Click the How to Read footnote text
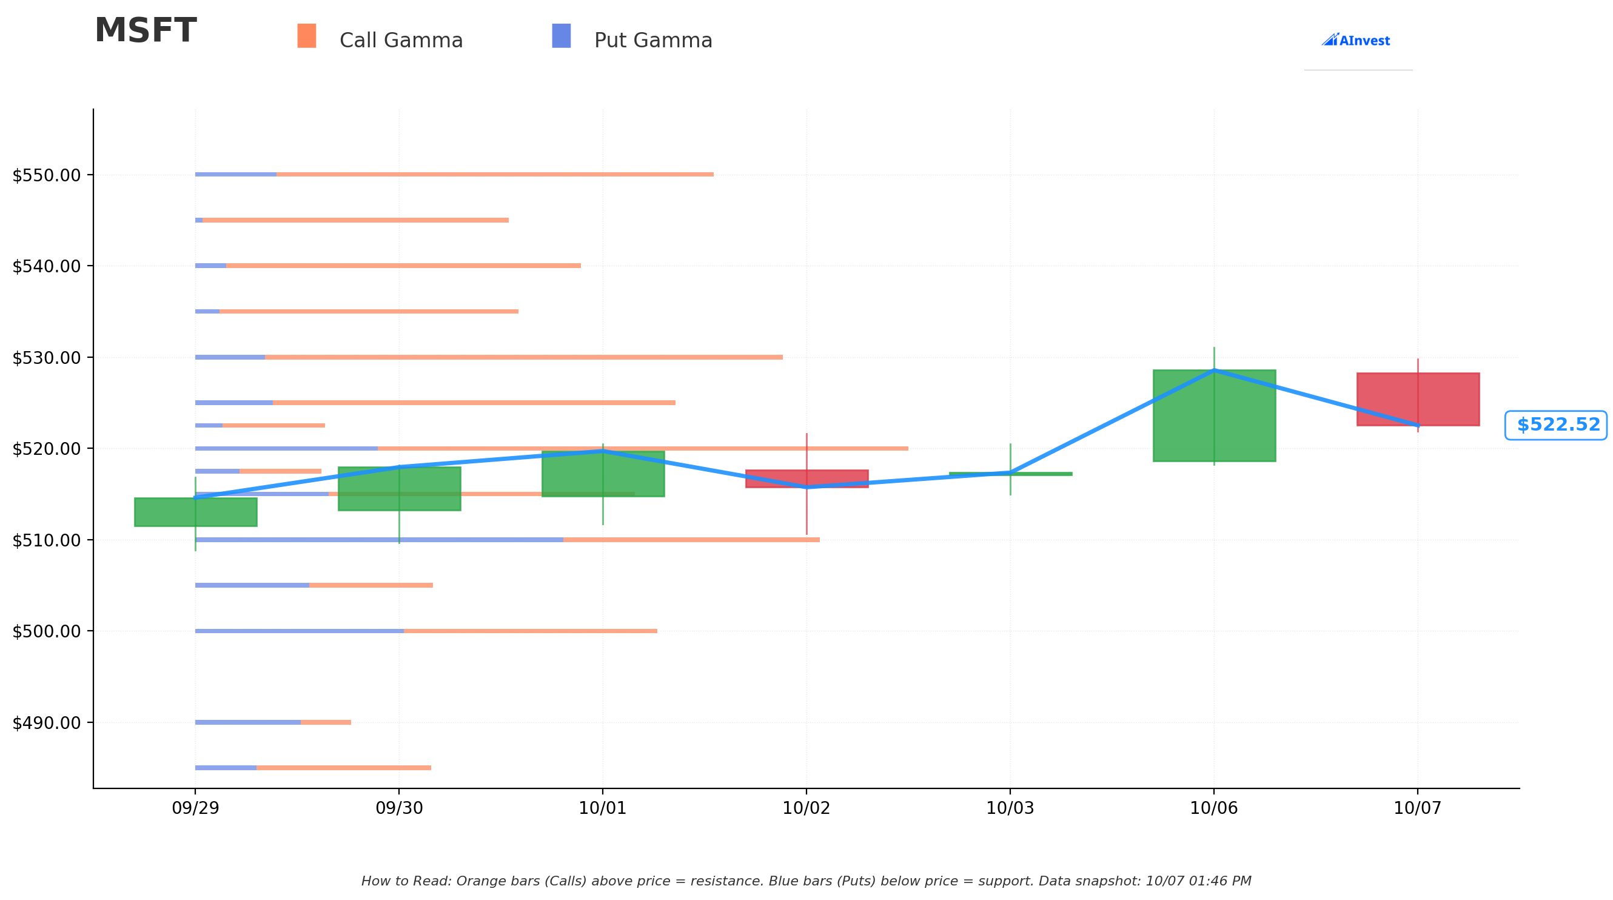 [x=806, y=881]
